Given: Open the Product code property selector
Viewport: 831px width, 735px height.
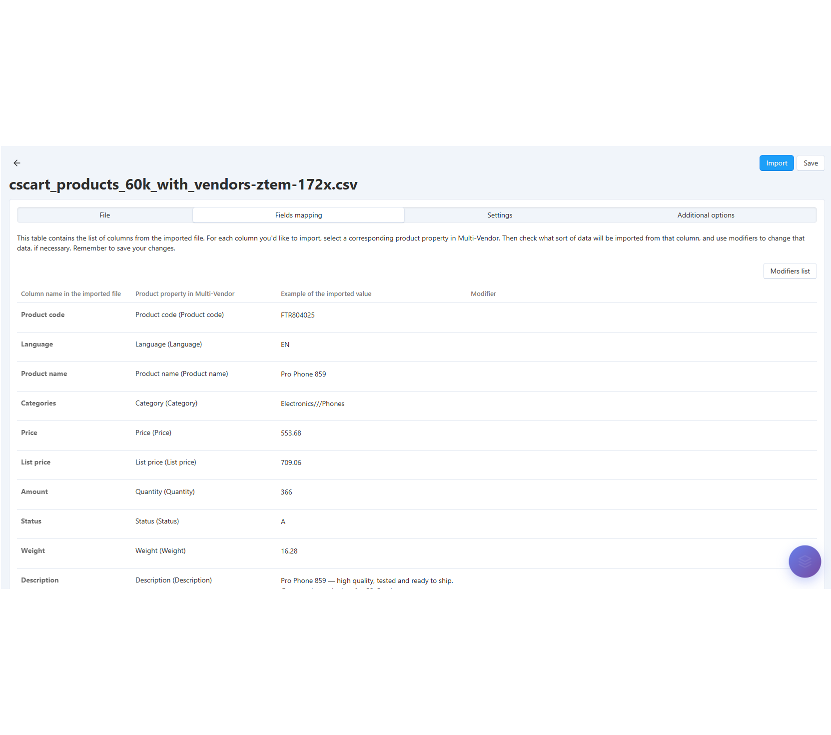Looking at the screenshot, I should 179,314.
